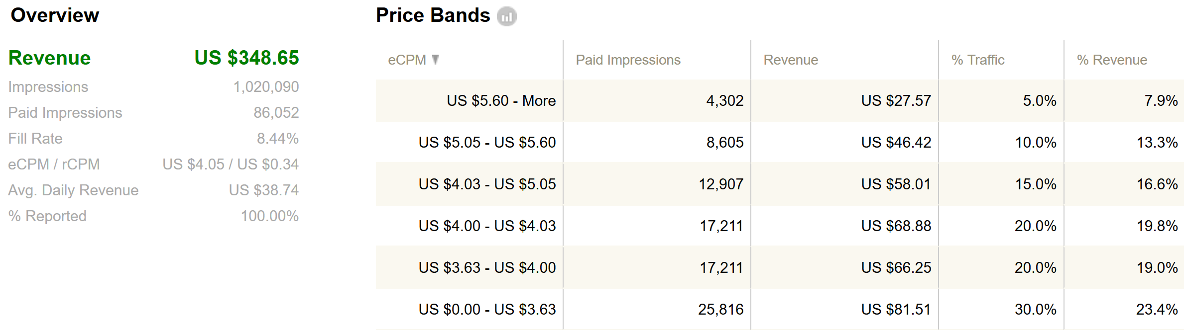The height and width of the screenshot is (331, 1184).
Task: Open the Price Bands chart icon
Action: (506, 16)
